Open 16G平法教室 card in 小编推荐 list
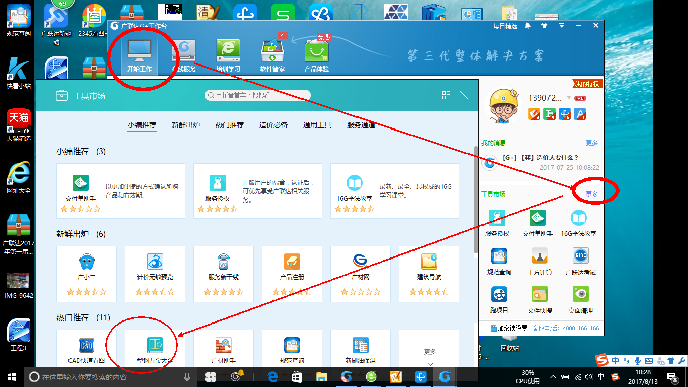 [x=395, y=190]
